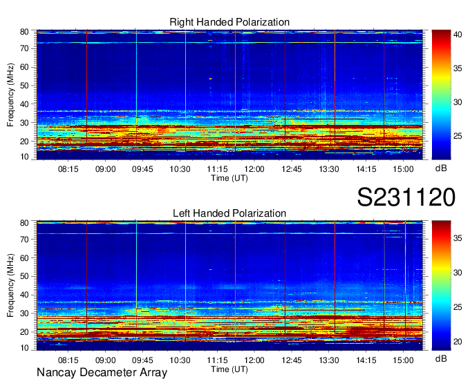Click the 09:00 time tick of the left-handed plot
Viewport: 470px width, 381px height.
tap(106, 360)
